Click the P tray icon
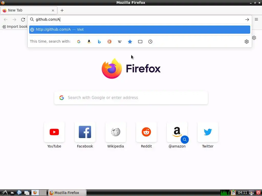Screen dimensions: 262x196 233,193
